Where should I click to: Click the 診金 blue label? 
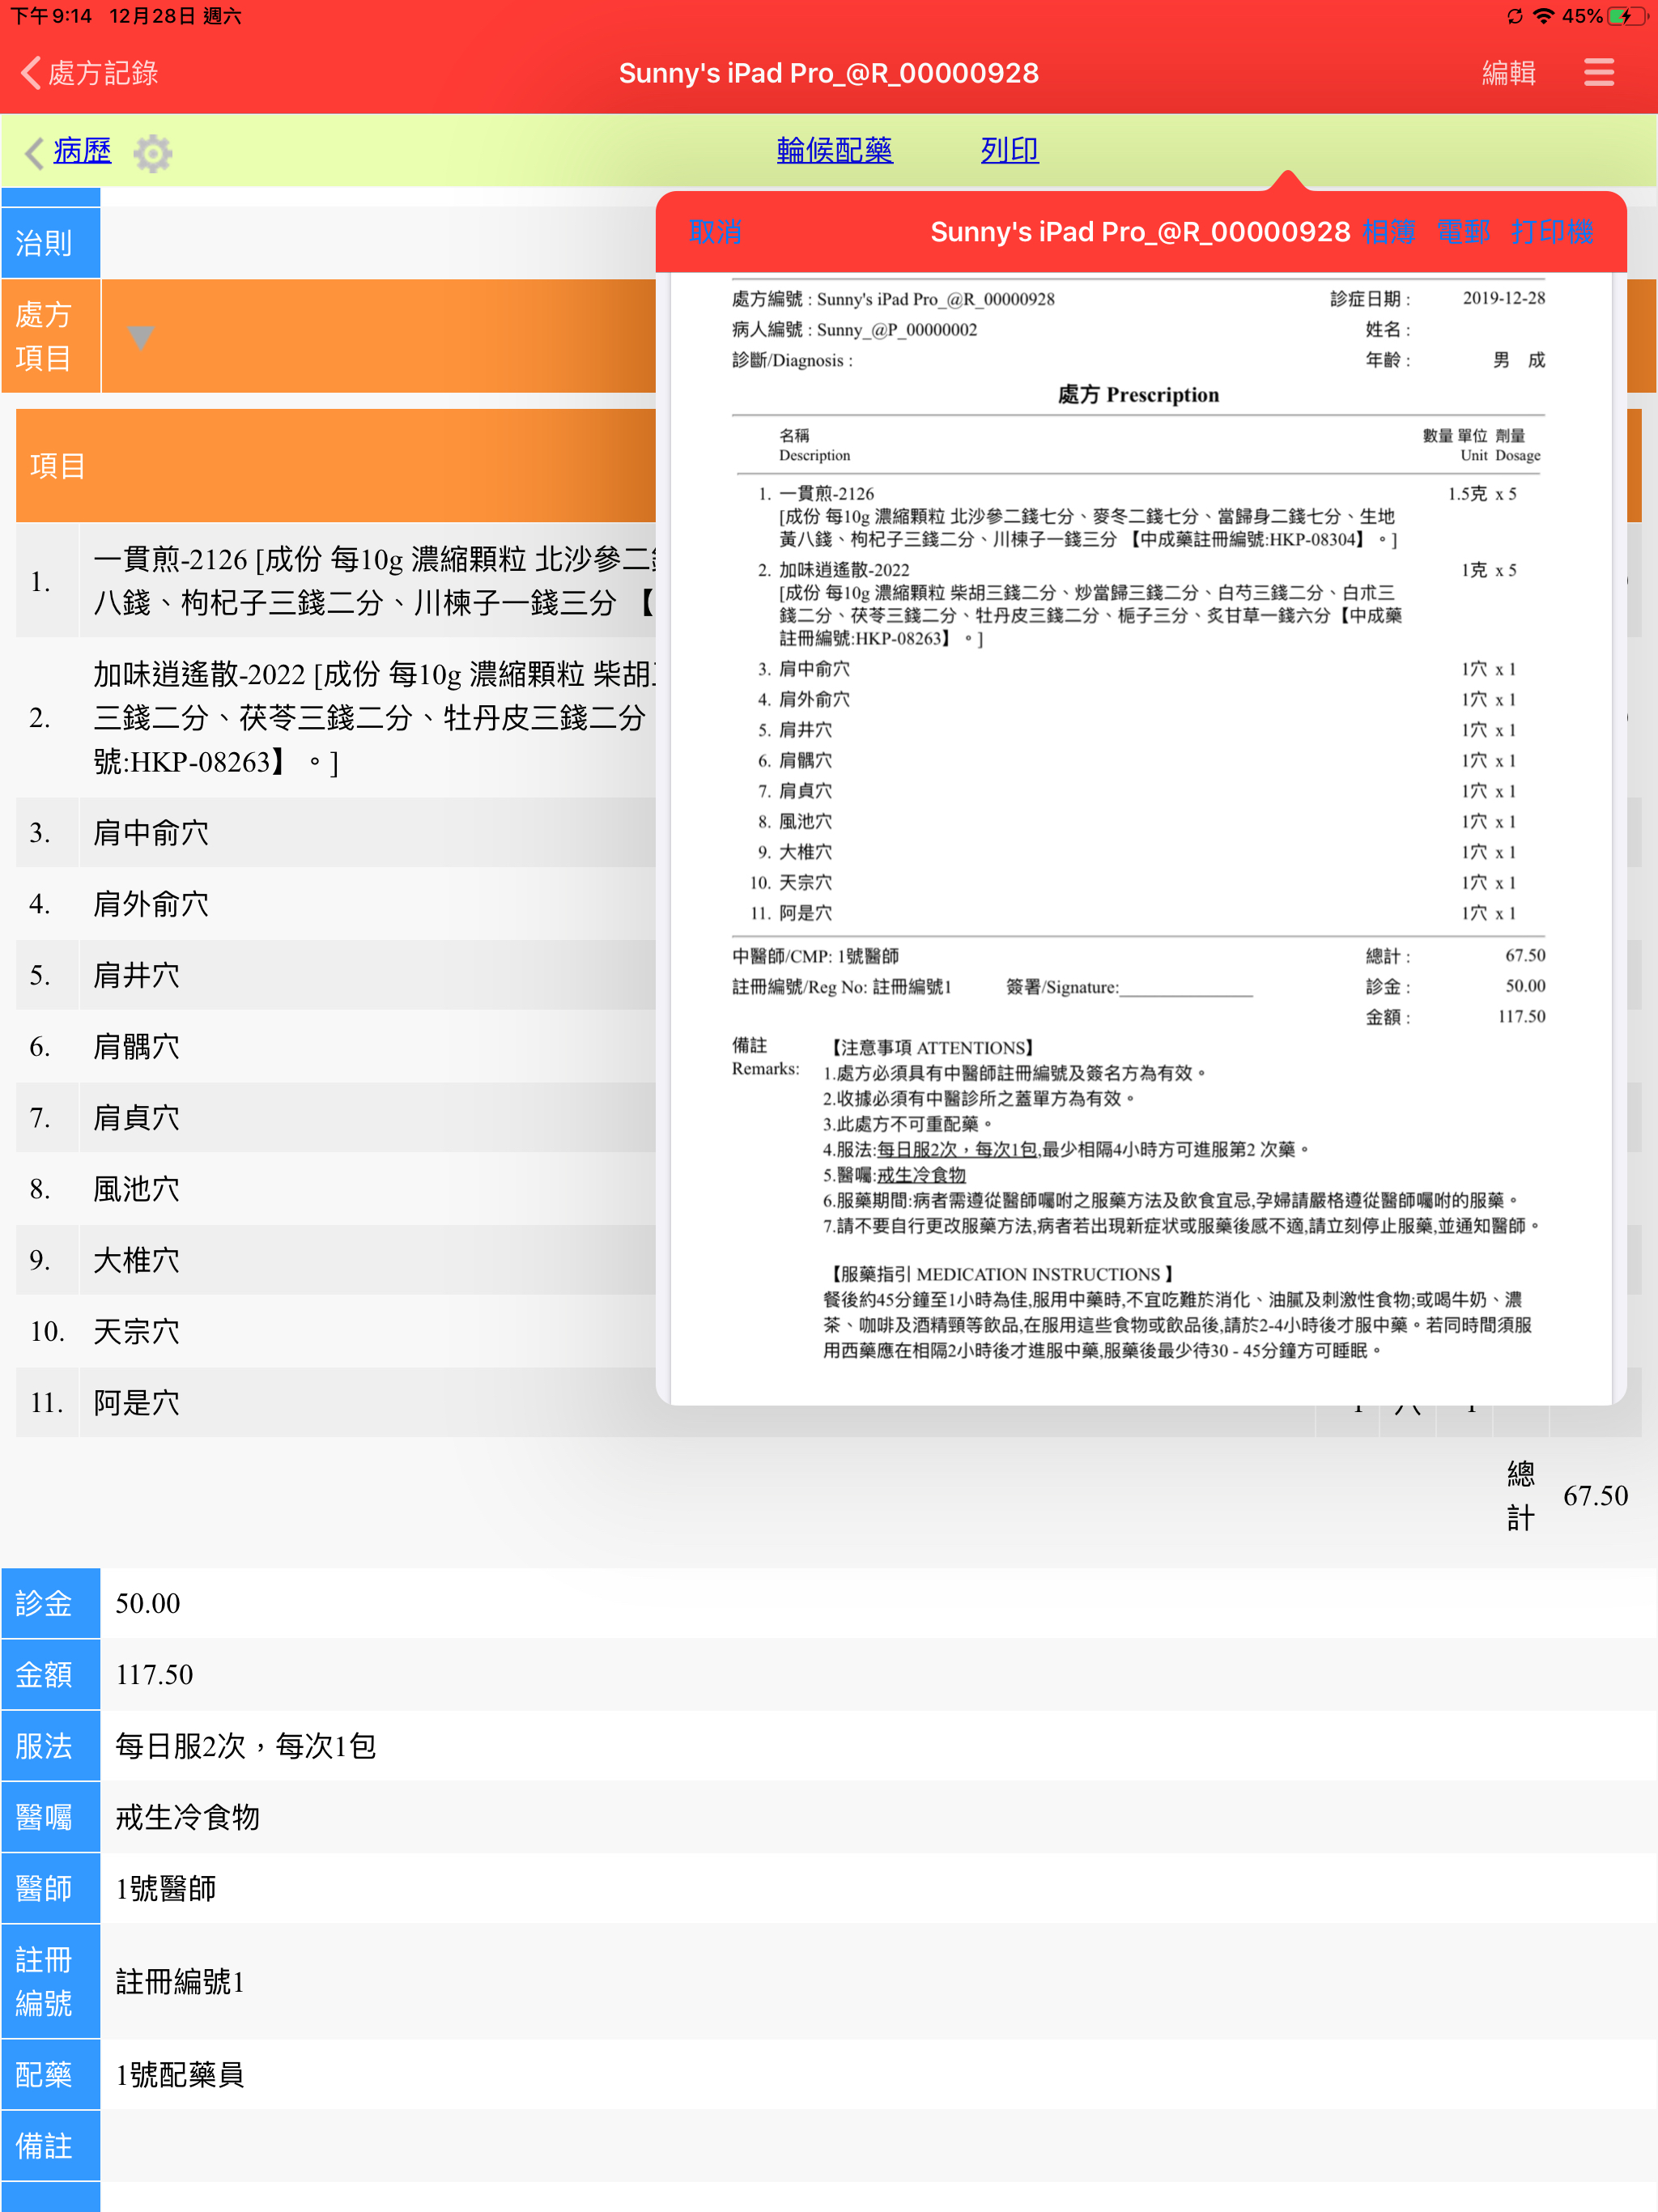click(50, 1604)
